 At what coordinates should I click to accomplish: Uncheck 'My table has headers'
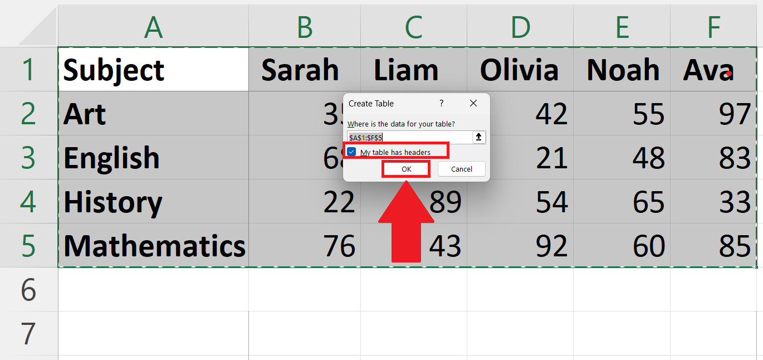(x=351, y=150)
